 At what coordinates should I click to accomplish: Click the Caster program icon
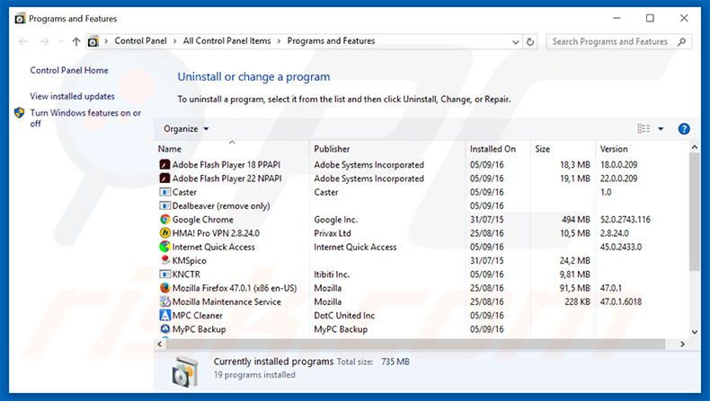(x=164, y=192)
